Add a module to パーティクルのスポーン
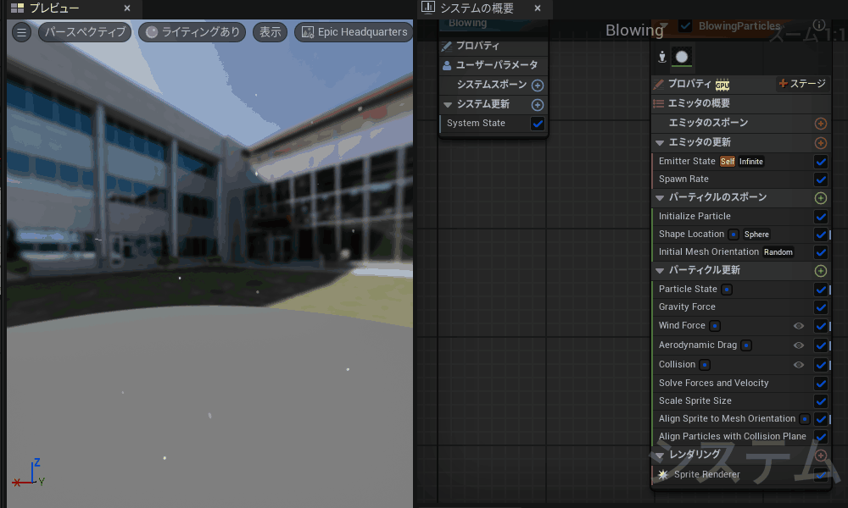 (x=820, y=197)
